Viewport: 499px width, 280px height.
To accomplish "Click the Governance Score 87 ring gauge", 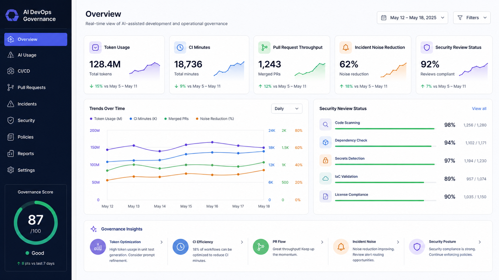I will [x=36, y=223].
